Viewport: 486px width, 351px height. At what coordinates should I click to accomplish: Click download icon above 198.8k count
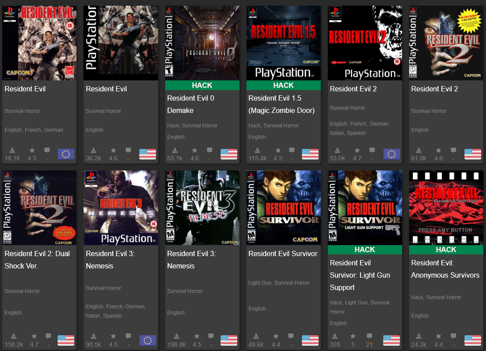click(x=176, y=336)
